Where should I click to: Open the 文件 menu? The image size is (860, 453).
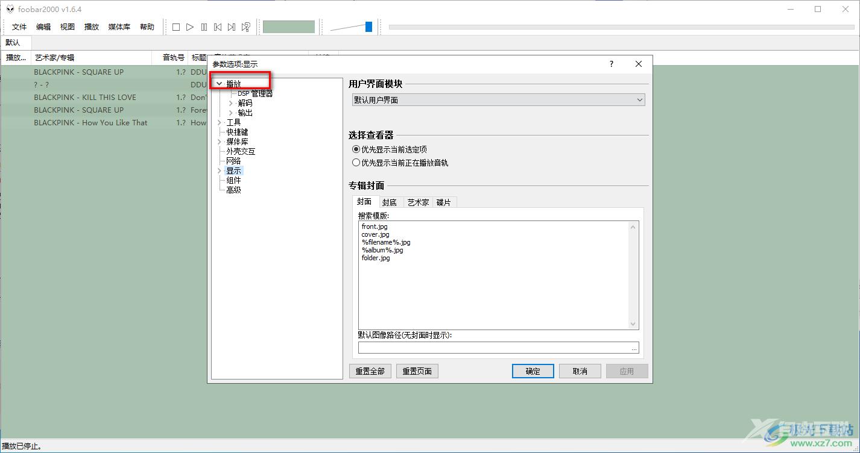[x=19, y=27]
